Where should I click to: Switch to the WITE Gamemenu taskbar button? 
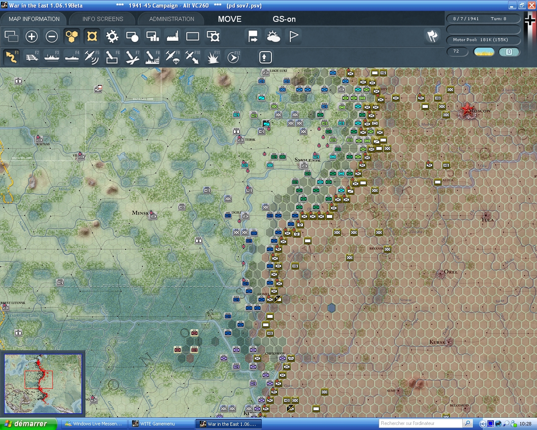[x=161, y=424]
